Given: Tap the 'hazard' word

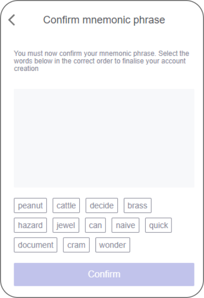Looking at the screenshot, I should point(30,225).
